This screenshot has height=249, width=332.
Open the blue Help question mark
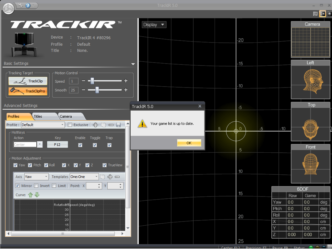click(x=28, y=6)
